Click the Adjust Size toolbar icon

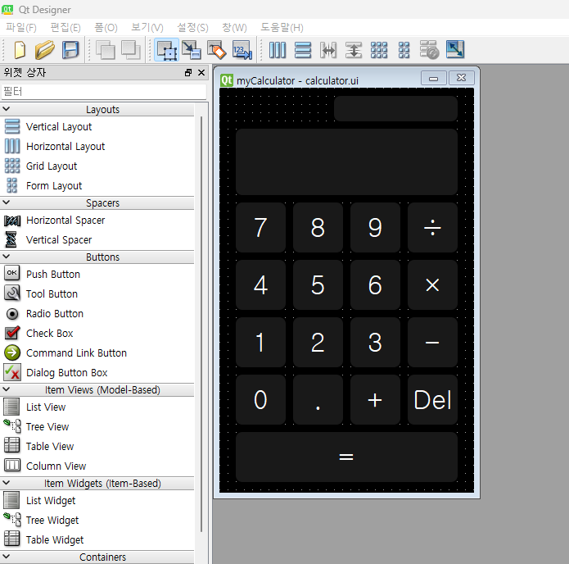(455, 49)
